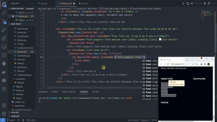Click the errors and warnings status indicator

[x=31, y=120]
